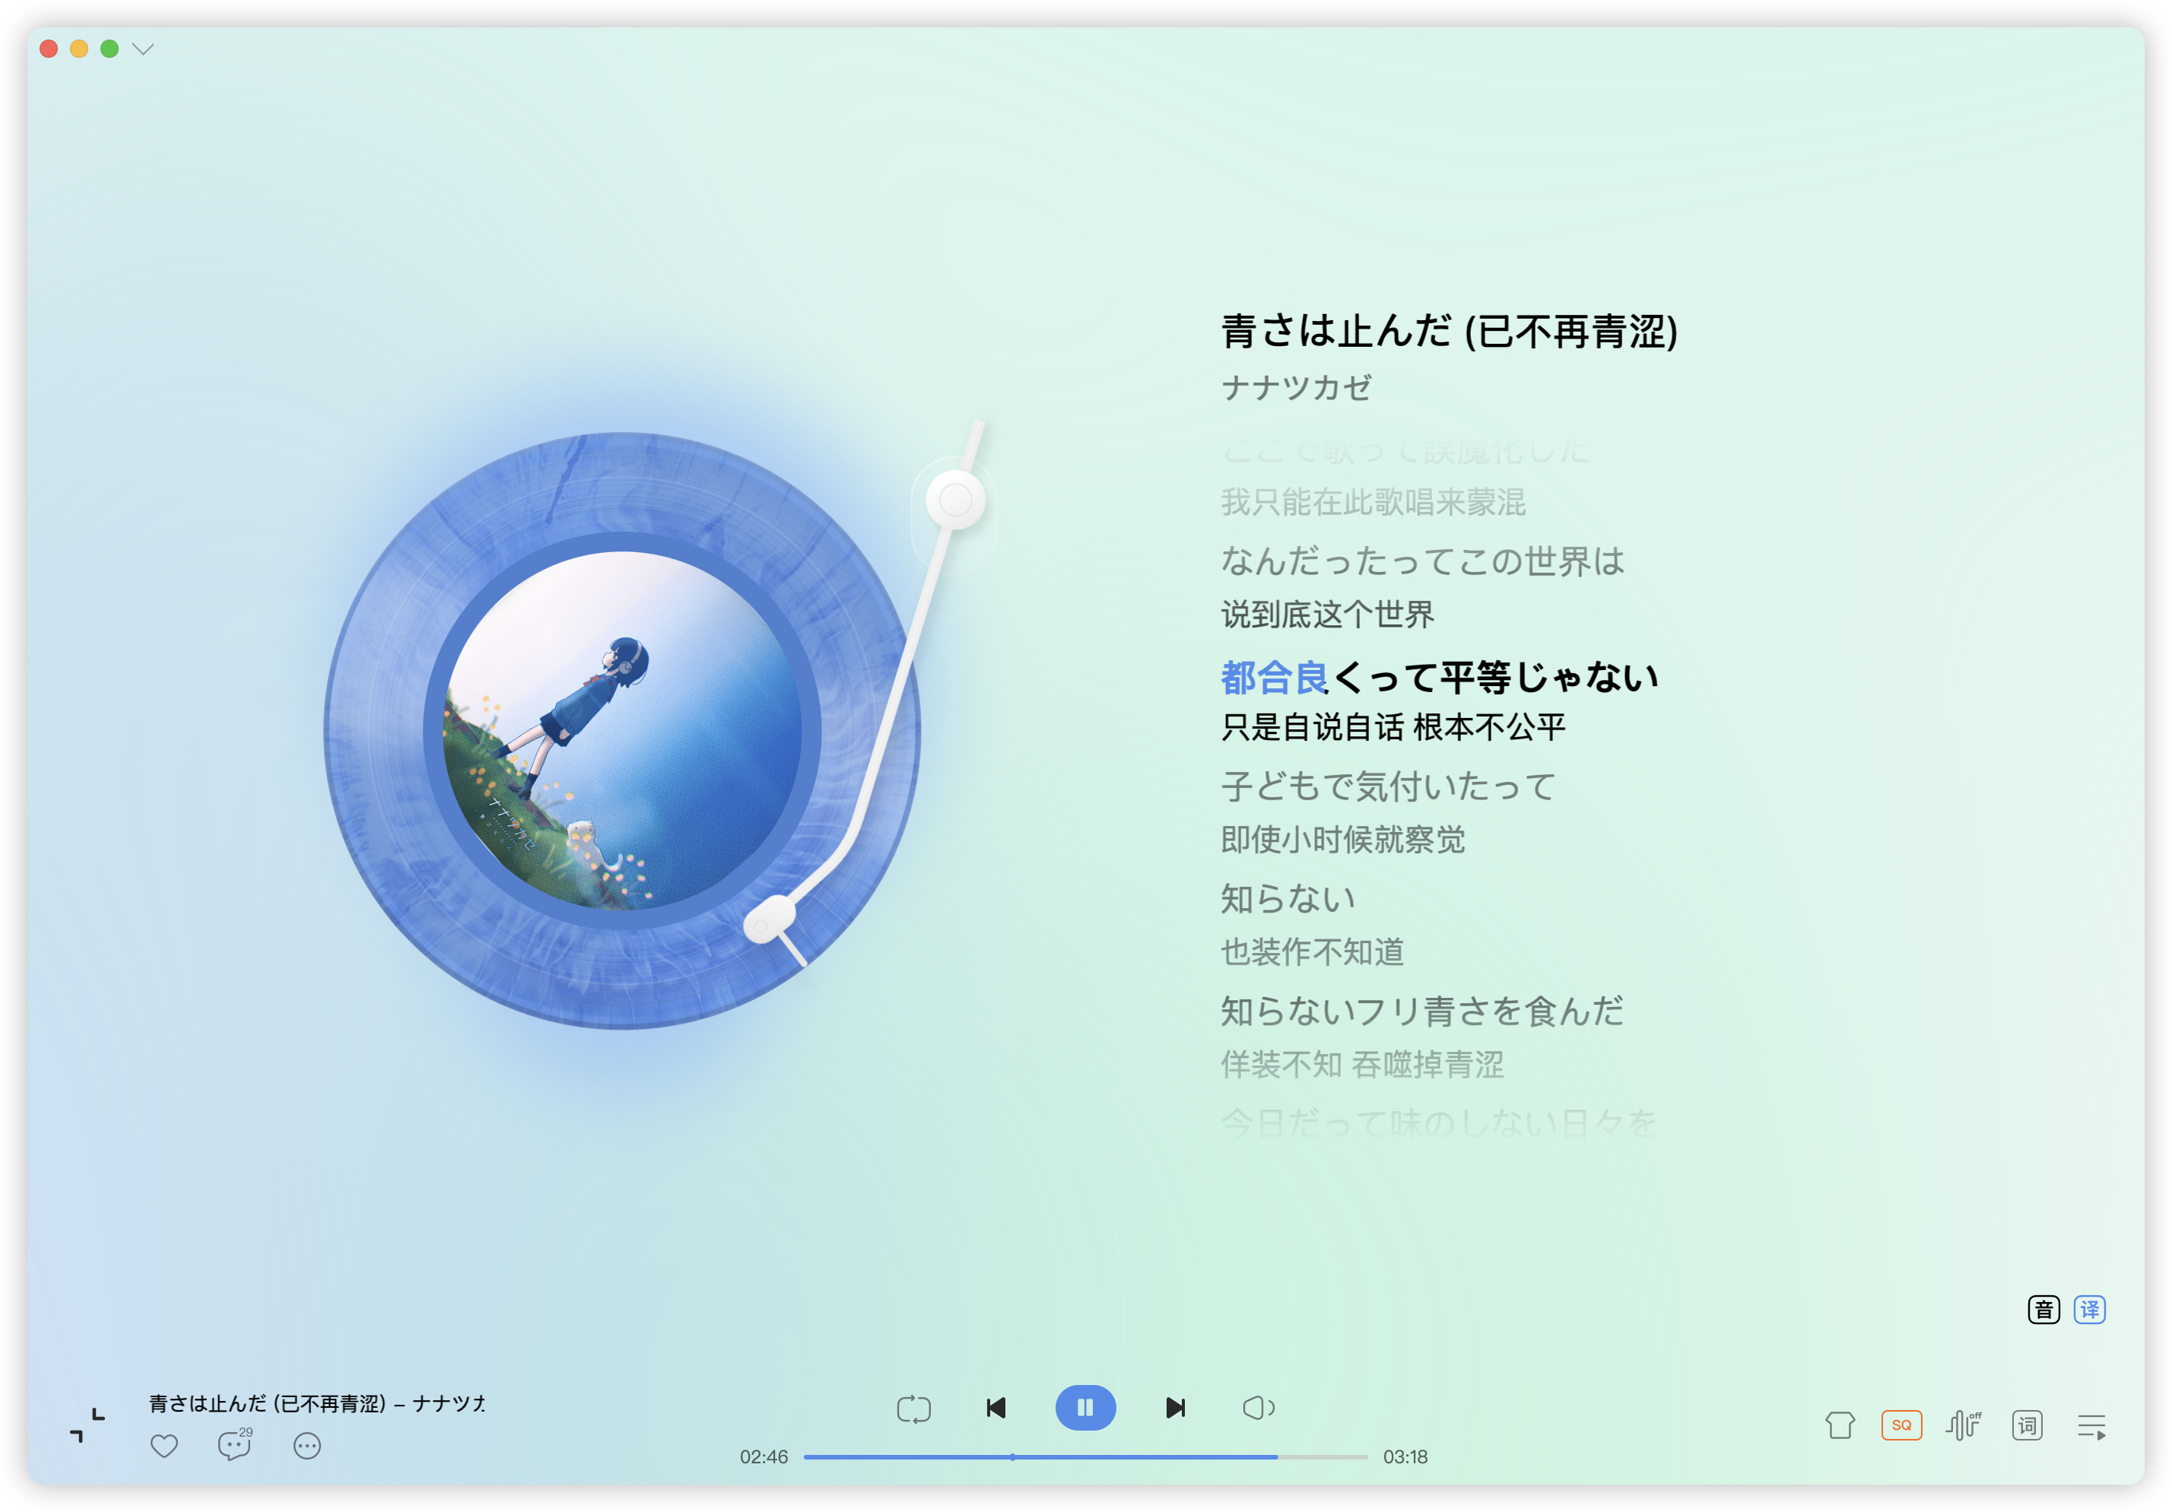The width and height of the screenshot is (2172, 1512).
Task: Open the 29 comments
Action: (x=233, y=1445)
